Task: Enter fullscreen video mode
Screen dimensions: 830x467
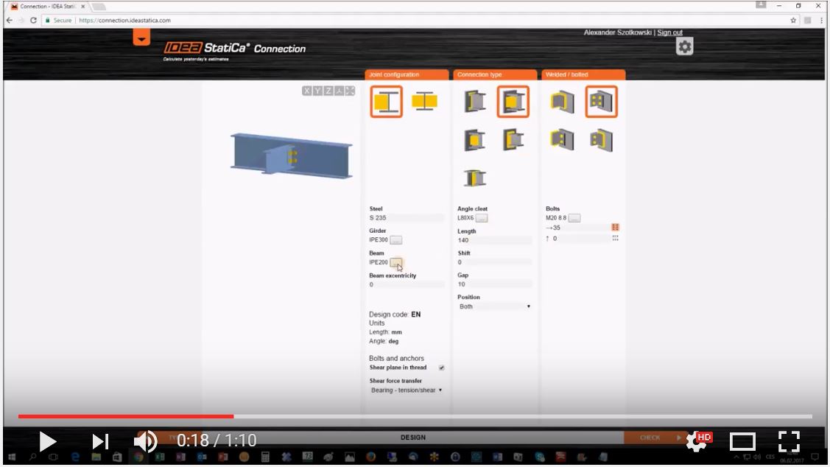Action: 789,441
